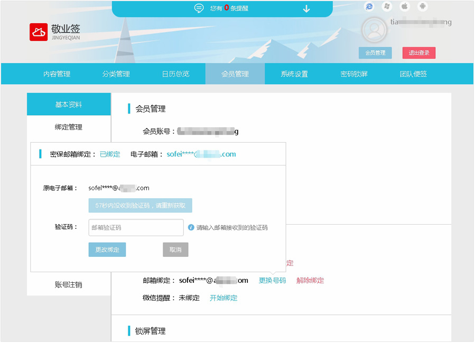
Task: Focus the 邮箱验证码 input field
Action: click(x=136, y=228)
